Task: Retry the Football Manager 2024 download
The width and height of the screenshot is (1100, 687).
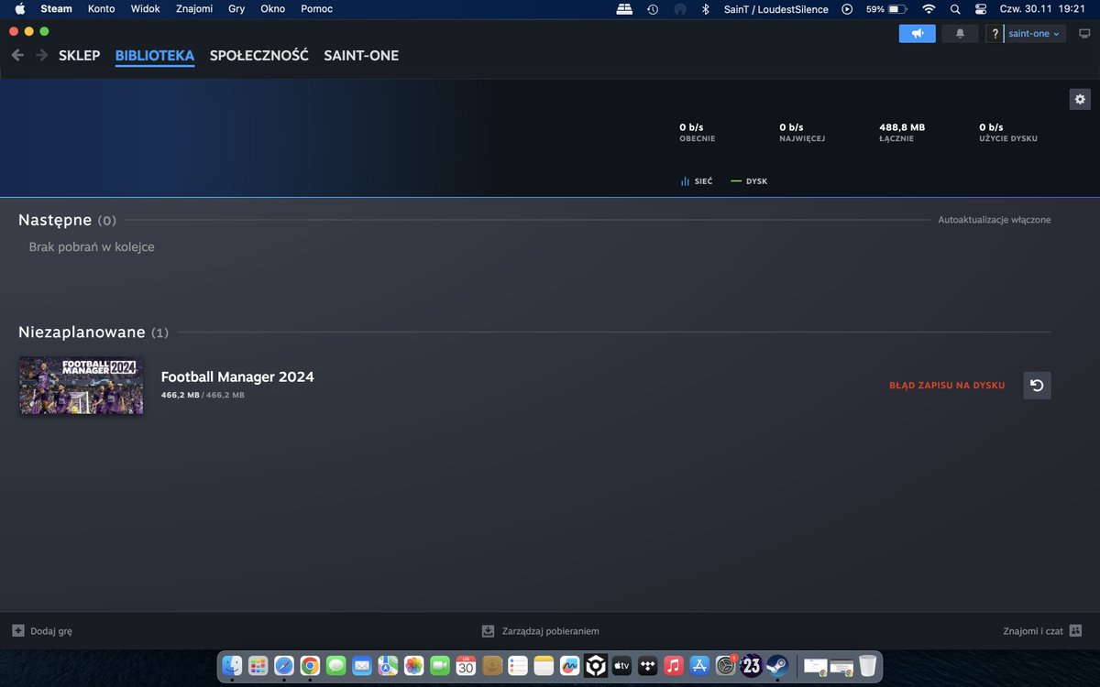Action: [x=1037, y=386]
